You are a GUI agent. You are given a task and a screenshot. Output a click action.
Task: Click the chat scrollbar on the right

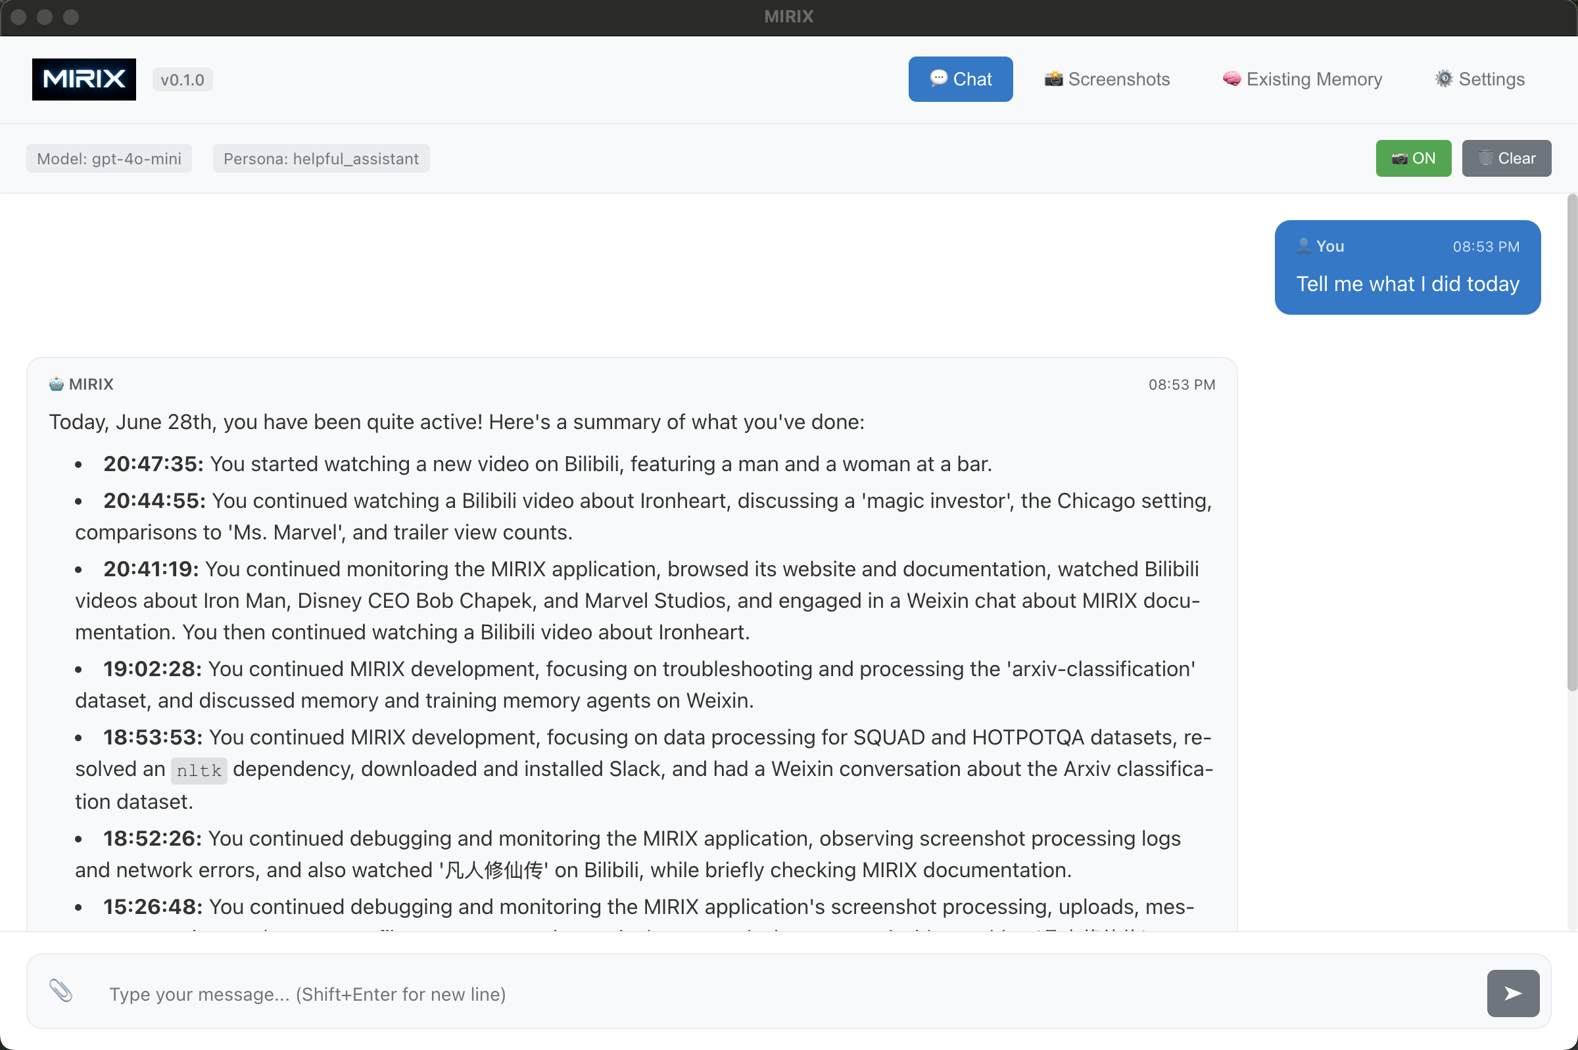click(1571, 442)
